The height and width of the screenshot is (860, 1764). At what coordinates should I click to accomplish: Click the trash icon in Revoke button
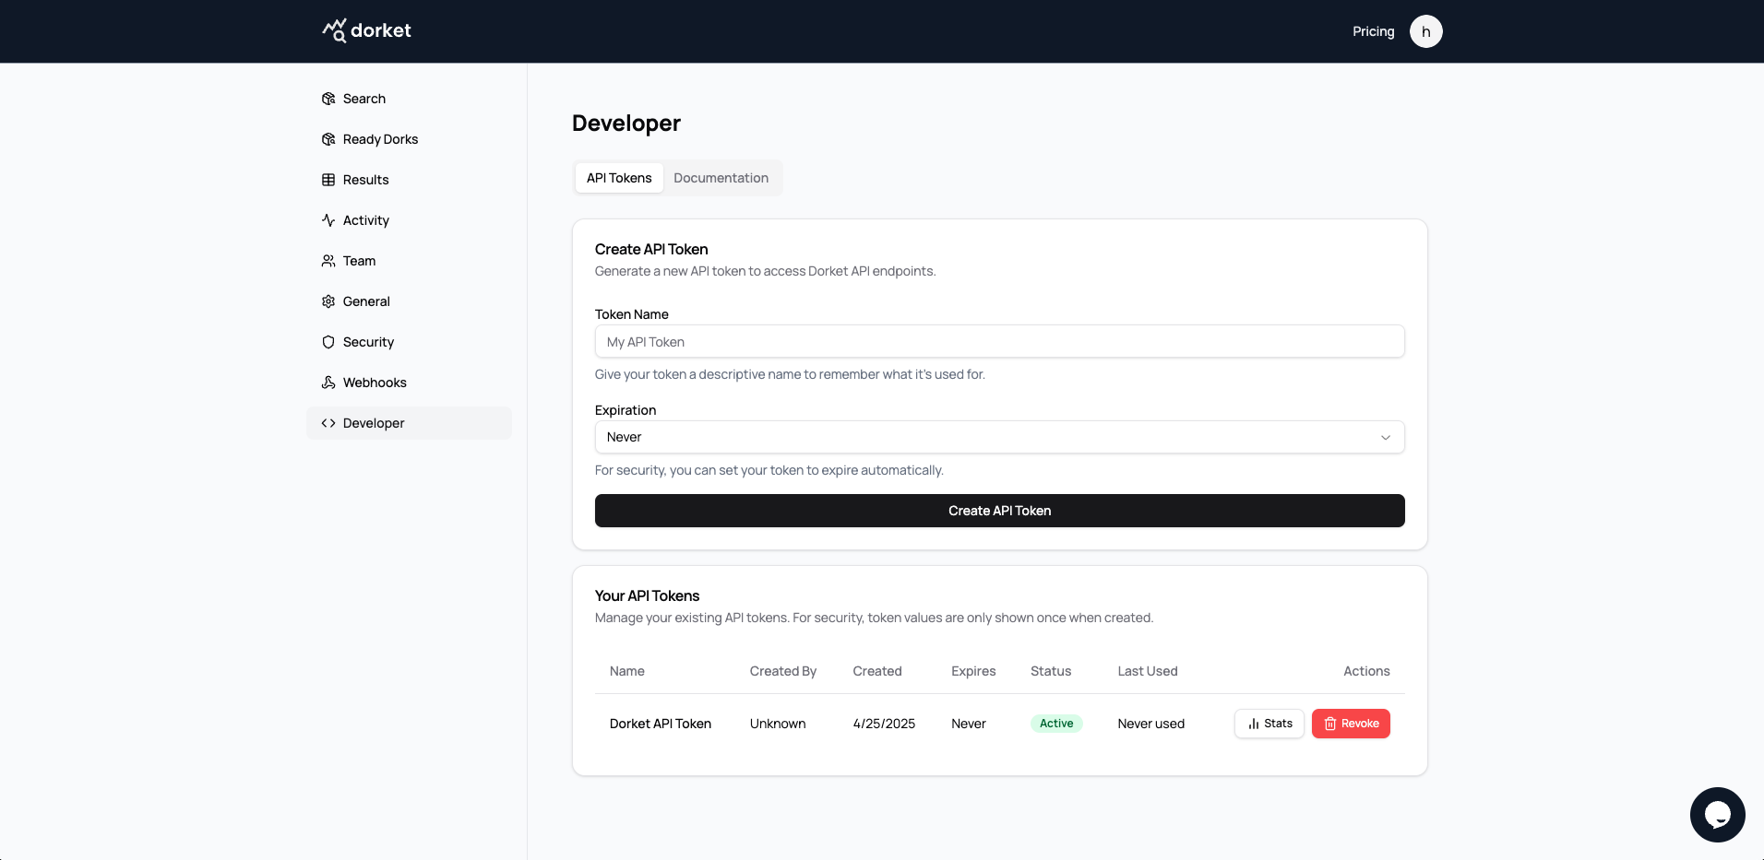pos(1330,724)
